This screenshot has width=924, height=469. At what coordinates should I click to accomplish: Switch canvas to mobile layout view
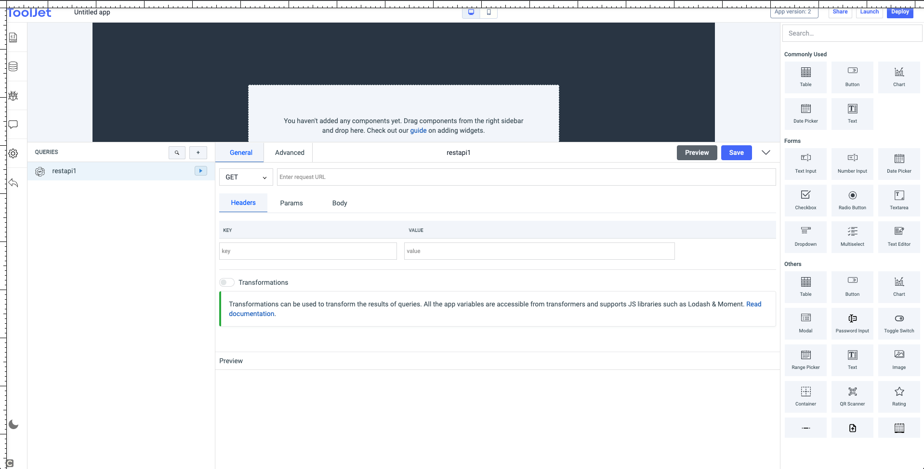point(488,13)
